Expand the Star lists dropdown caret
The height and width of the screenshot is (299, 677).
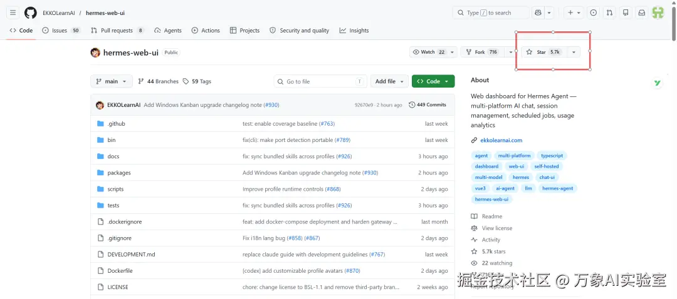pos(574,52)
